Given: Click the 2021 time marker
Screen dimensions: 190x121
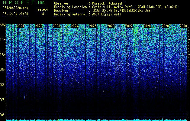Looking at the screenshot, I should 21,26.
